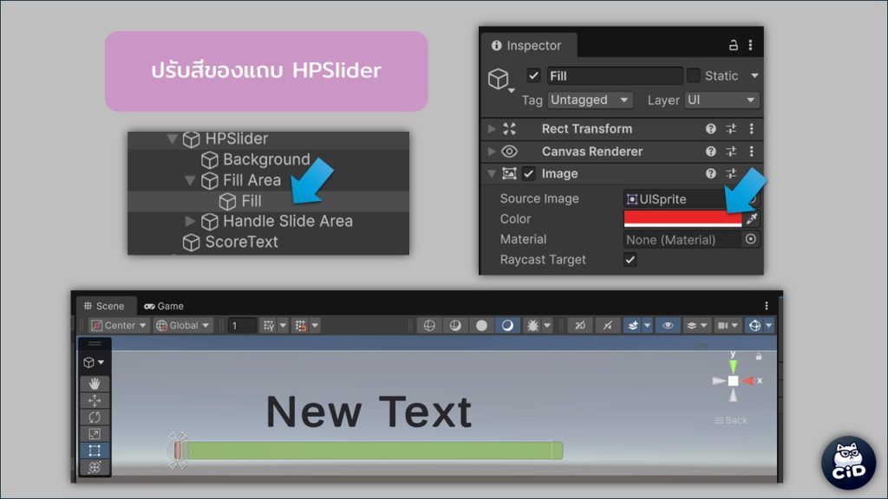This screenshot has width=888, height=499.
Task: Click the color eyedropper icon
Action: [751, 219]
